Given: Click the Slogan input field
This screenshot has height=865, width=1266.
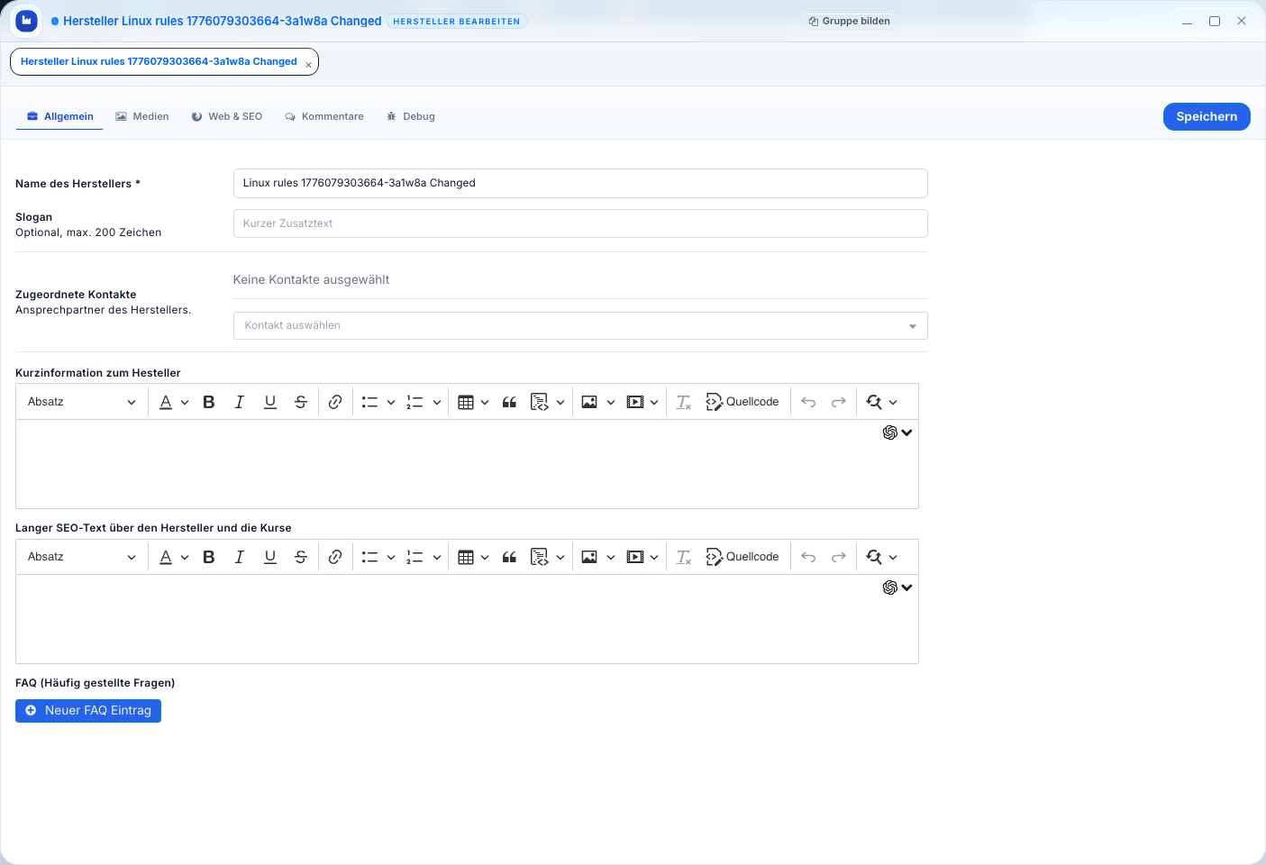Looking at the screenshot, I should pyautogui.click(x=579, y=223).
